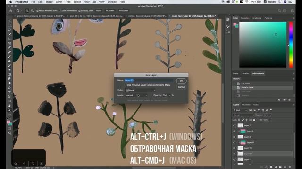The image size is (302, 169).
Task: Click the 100% zoom button
Action: [x=99, y=11]
